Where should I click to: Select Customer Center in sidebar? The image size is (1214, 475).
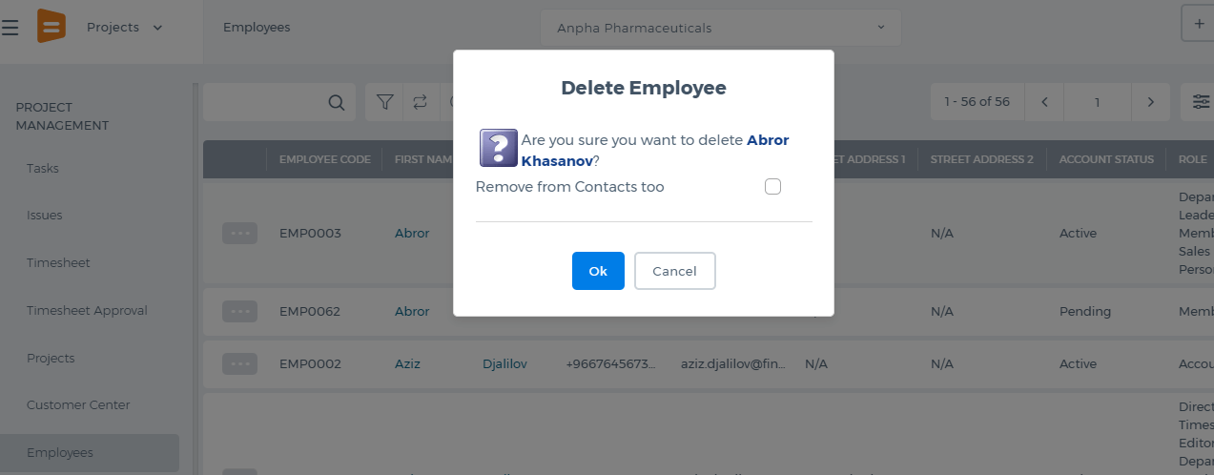tap(78, 404)
